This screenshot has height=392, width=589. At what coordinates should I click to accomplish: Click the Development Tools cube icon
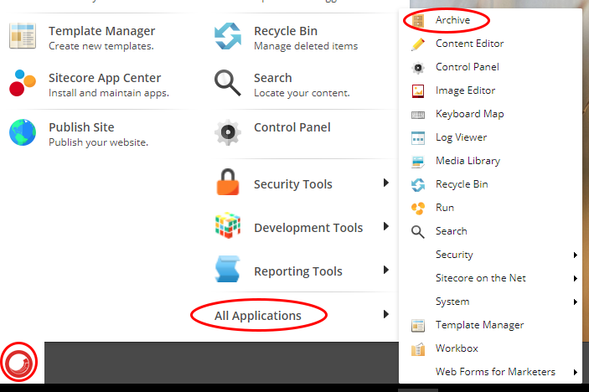click(x=228, y=225)
